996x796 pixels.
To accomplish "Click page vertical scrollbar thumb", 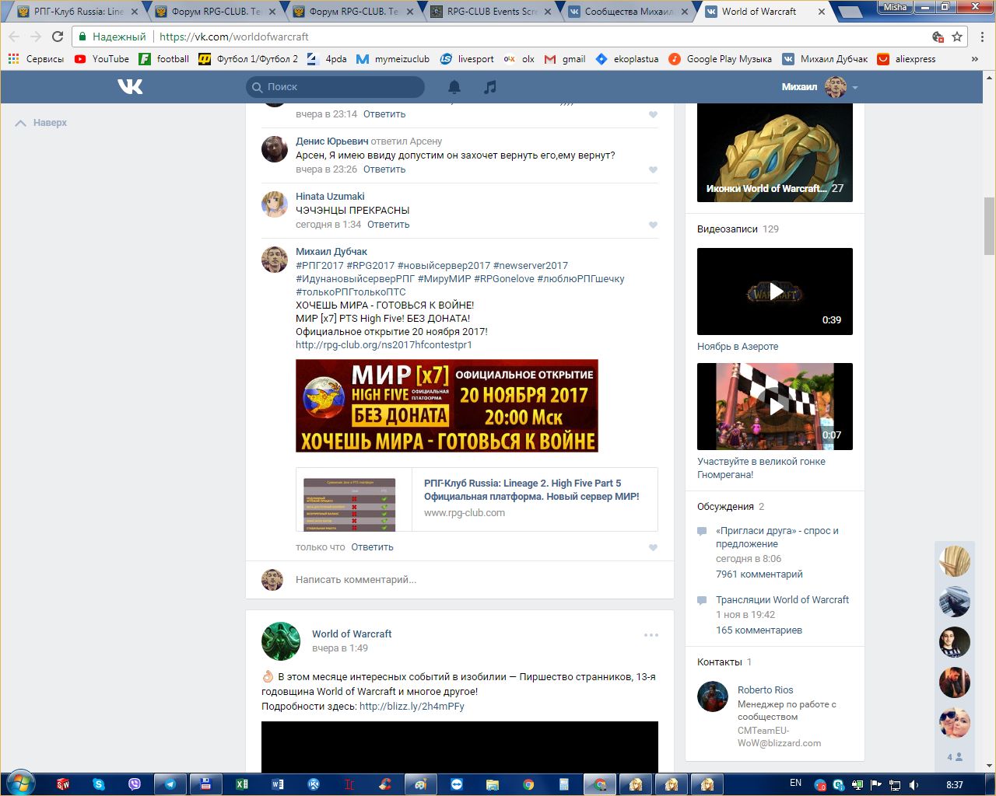I will (989, 225).
